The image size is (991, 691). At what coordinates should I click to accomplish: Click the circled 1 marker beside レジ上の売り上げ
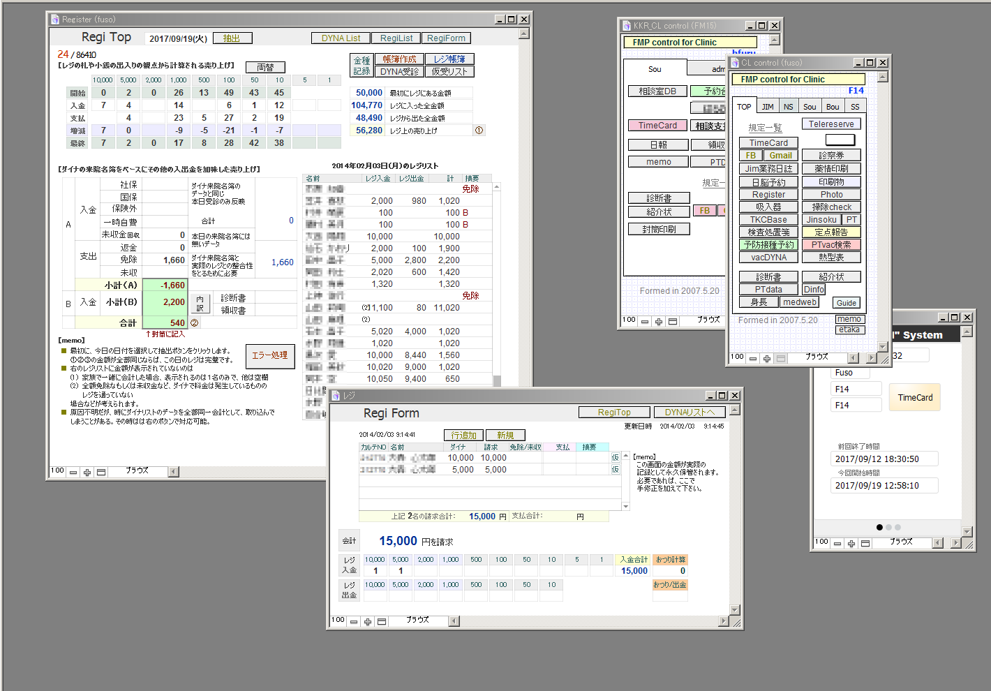click(x=479, y=131)
